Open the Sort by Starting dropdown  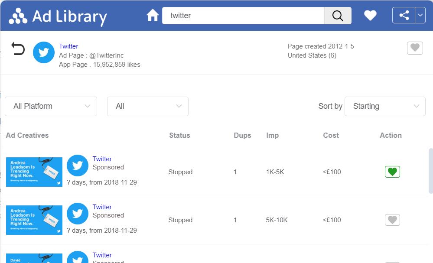pyautogui.click(x=385, y=106)
